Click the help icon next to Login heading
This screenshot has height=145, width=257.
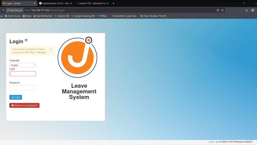point(26,40)
